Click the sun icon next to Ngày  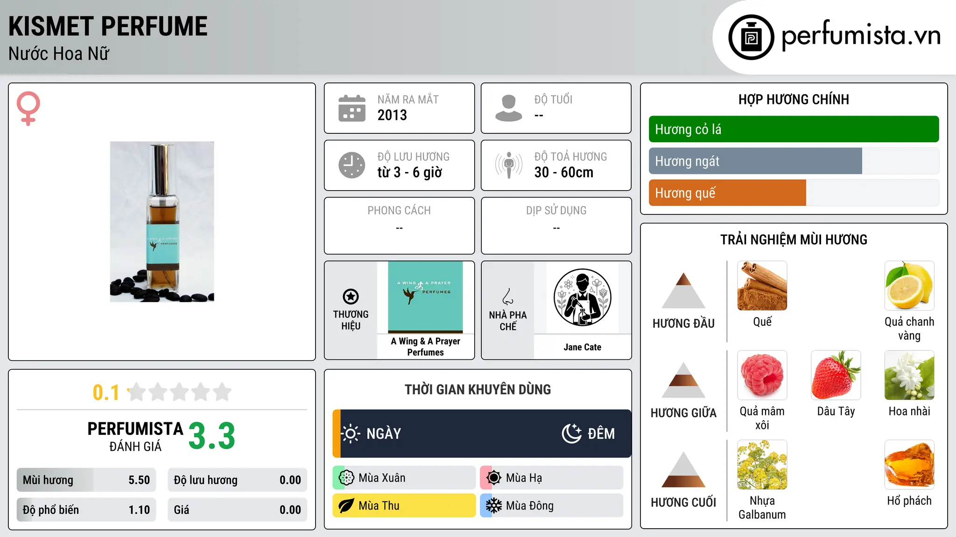[x=351, y=434]
